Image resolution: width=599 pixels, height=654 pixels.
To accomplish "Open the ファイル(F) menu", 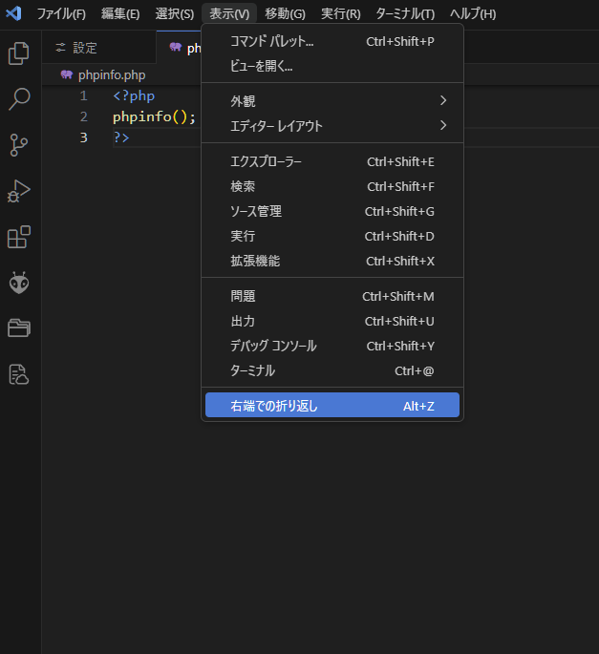I will click(61, 13).
